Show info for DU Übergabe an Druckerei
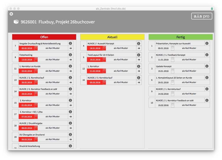The image size is (222, 160). point(70,135)
